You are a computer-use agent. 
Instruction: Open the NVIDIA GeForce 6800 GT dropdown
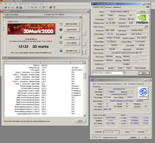click(x=124, y=73)
